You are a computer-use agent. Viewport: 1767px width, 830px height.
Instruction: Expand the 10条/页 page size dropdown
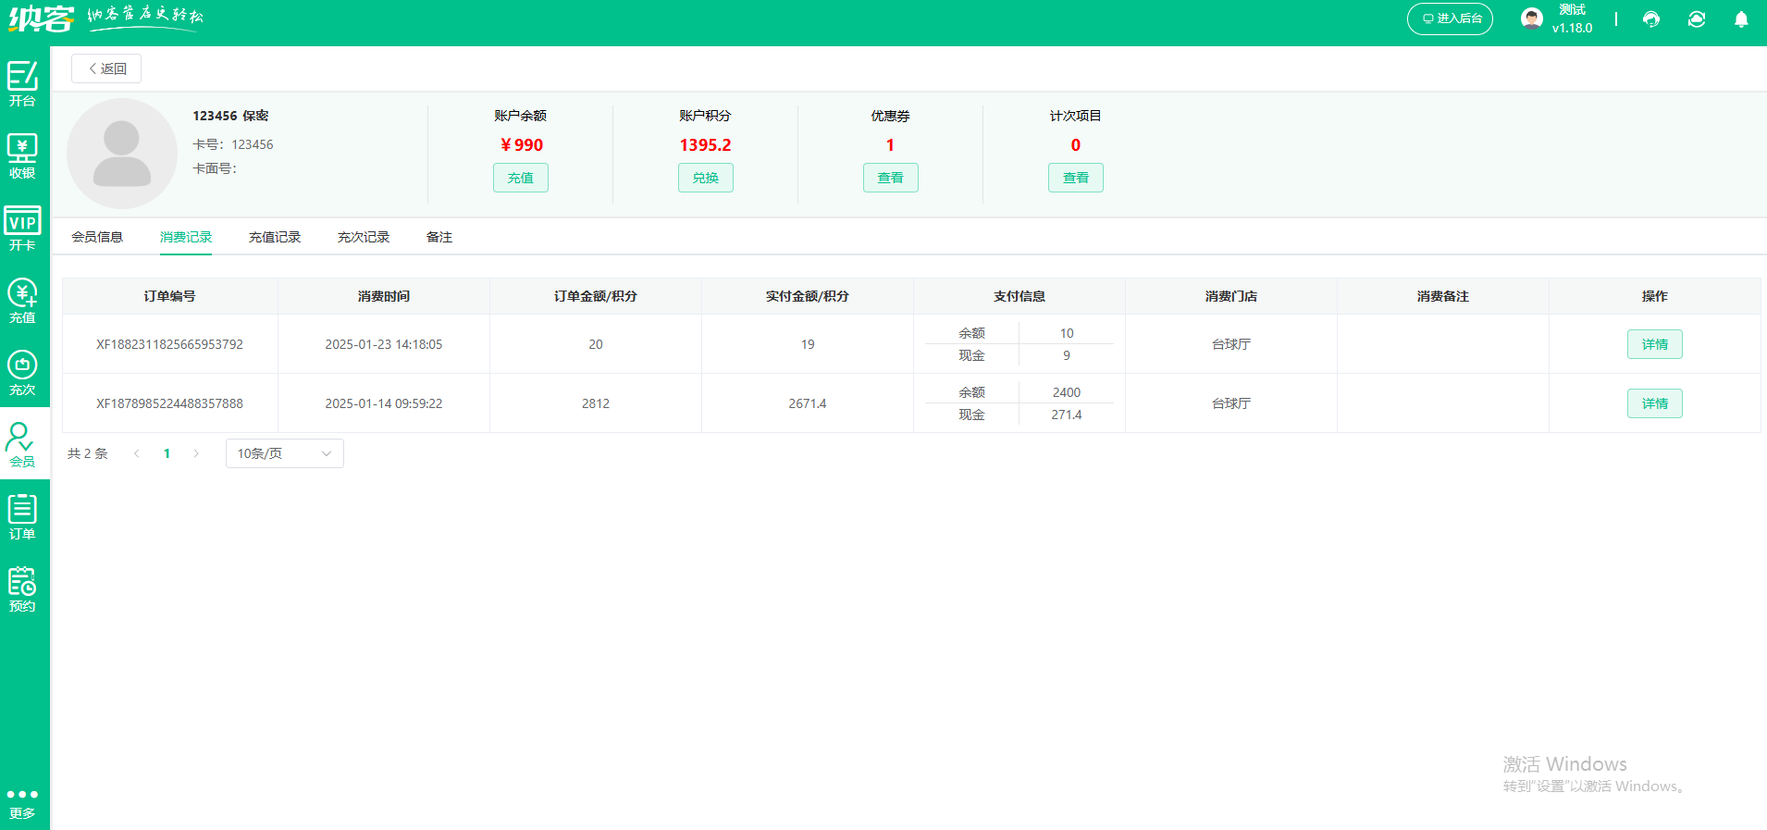[284, 453]
